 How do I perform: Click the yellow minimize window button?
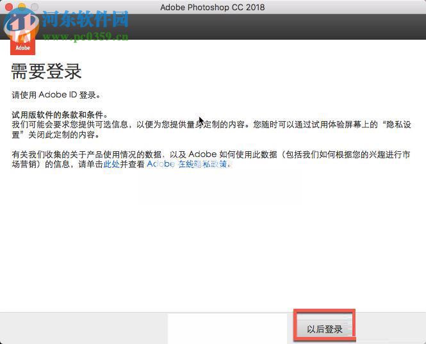tap(22, 7)
